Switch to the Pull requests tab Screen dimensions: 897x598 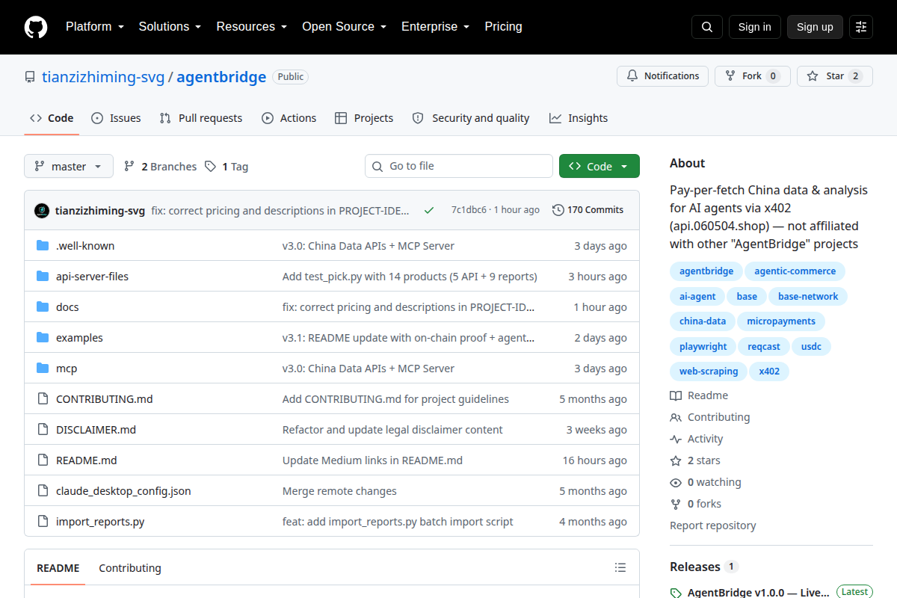tap(201, 118)
